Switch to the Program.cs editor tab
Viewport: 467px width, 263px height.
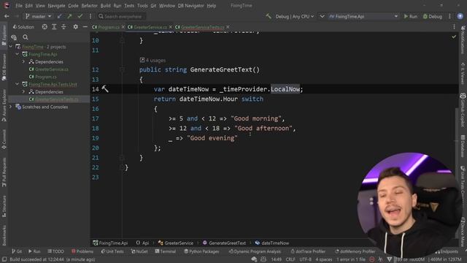tap(109, 27)
